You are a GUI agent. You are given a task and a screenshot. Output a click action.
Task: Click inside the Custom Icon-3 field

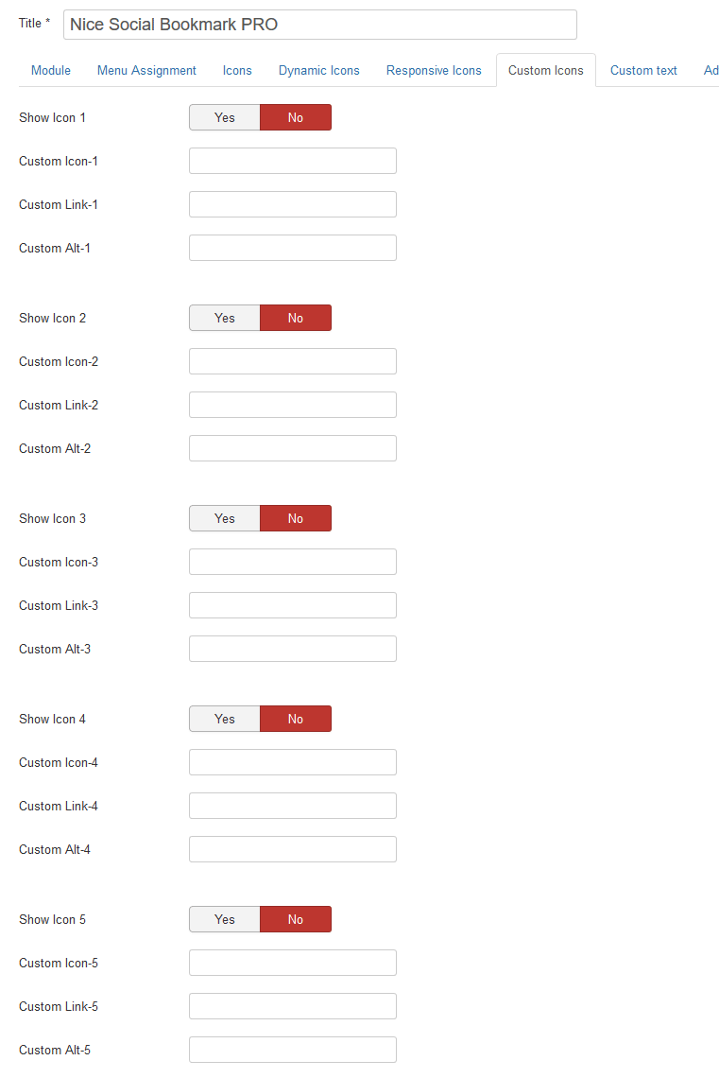pyautogui.click(x=292, y=562)
